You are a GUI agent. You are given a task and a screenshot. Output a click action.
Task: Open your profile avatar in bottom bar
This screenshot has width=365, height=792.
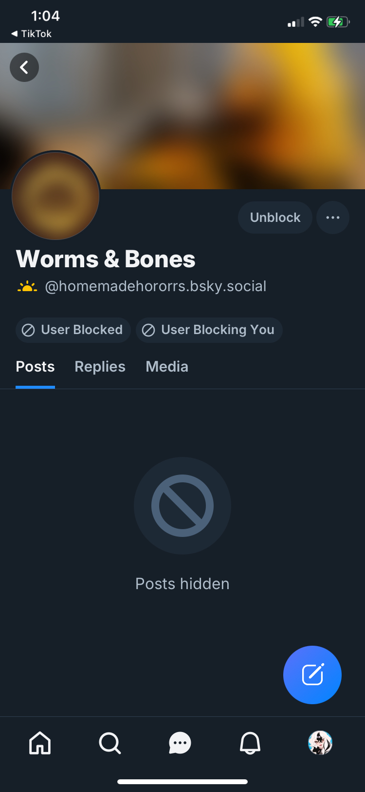(320, 743)
